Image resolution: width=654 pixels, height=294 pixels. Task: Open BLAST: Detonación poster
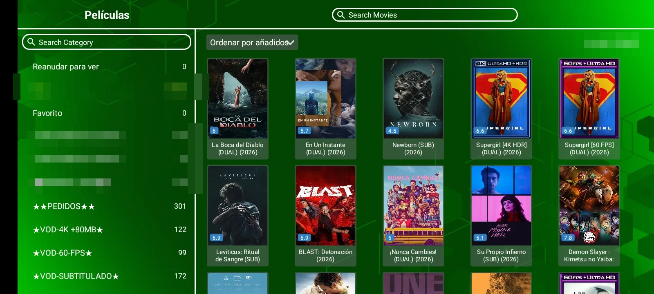coord(325,205)
